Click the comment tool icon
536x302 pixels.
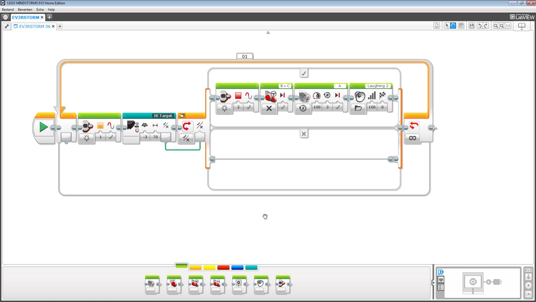pos(461,26)
